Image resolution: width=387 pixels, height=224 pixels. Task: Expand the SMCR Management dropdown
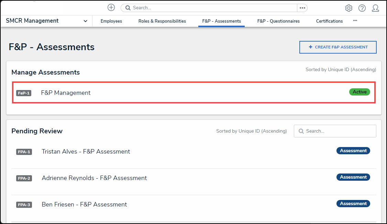(x=85, y=21)
